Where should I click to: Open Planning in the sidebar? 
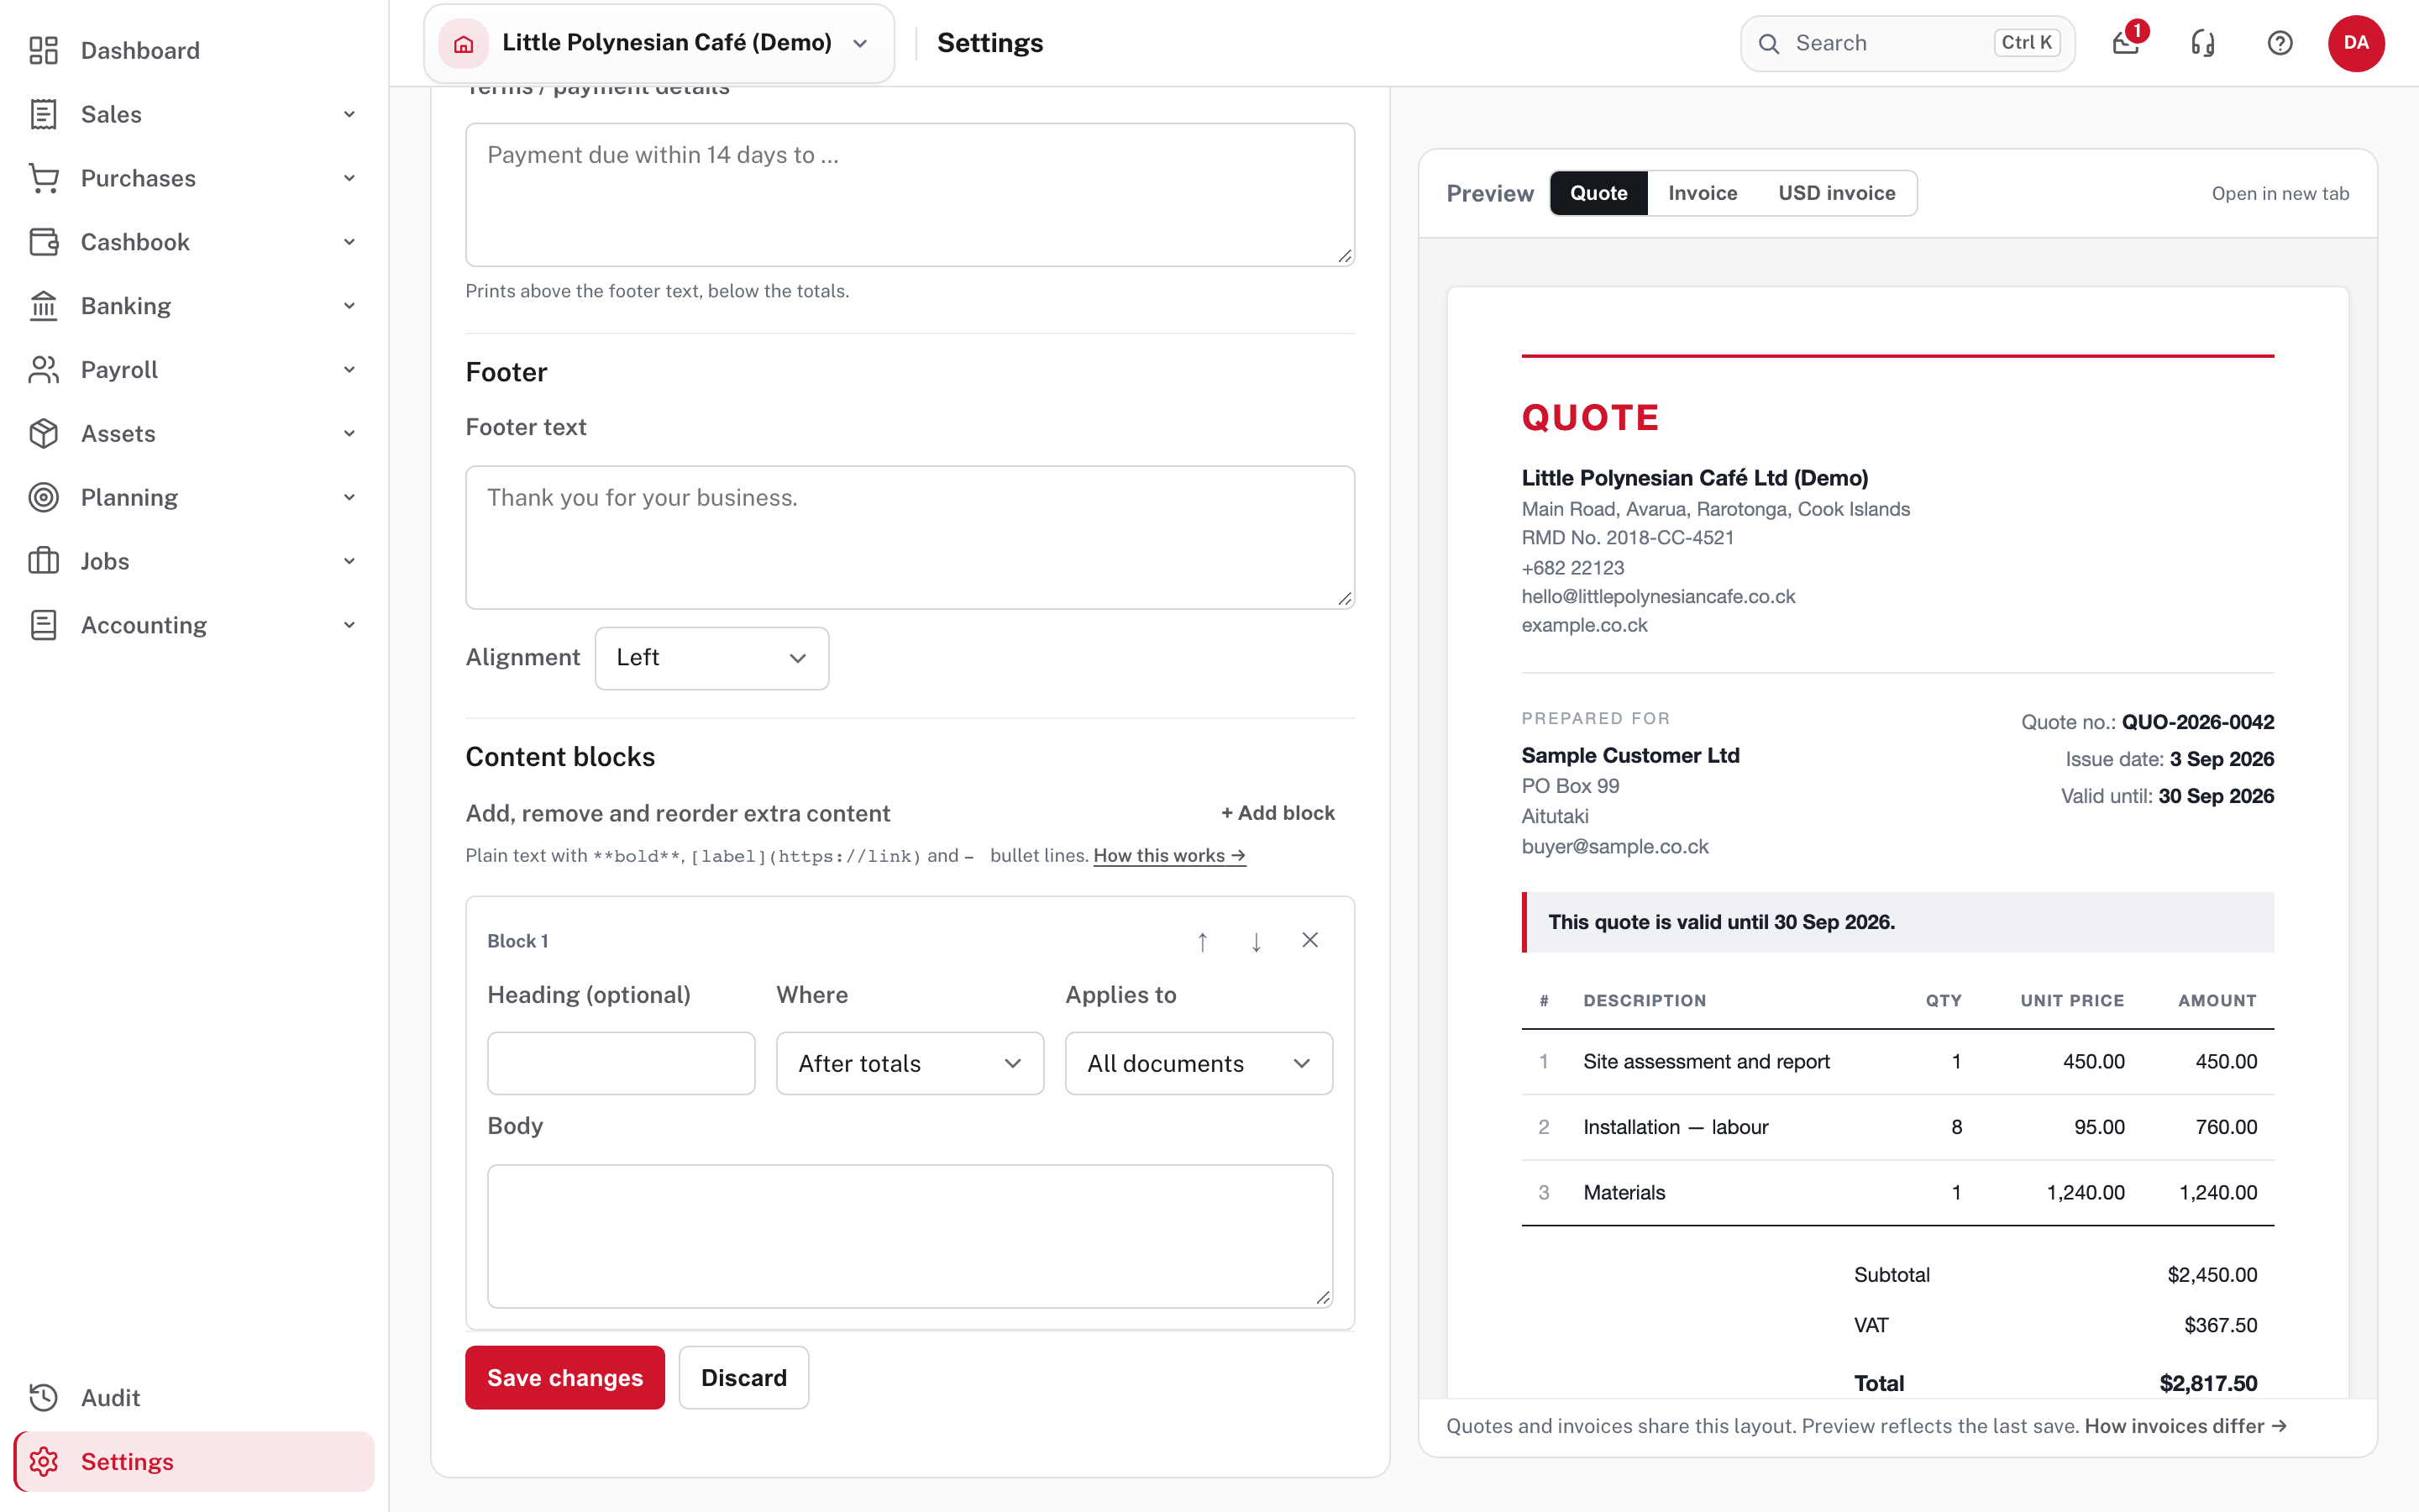194,498
